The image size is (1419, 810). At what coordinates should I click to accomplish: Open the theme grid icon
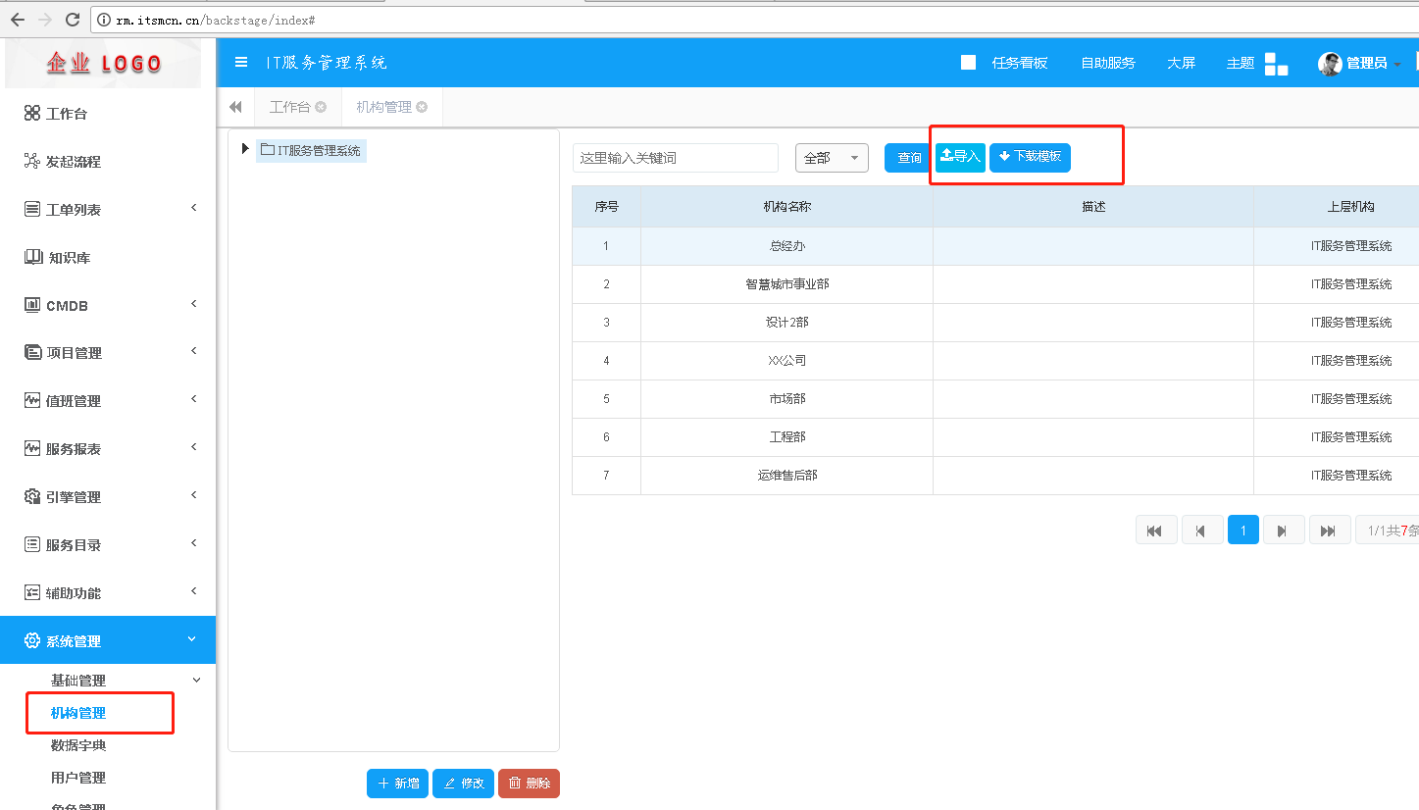1276,64
